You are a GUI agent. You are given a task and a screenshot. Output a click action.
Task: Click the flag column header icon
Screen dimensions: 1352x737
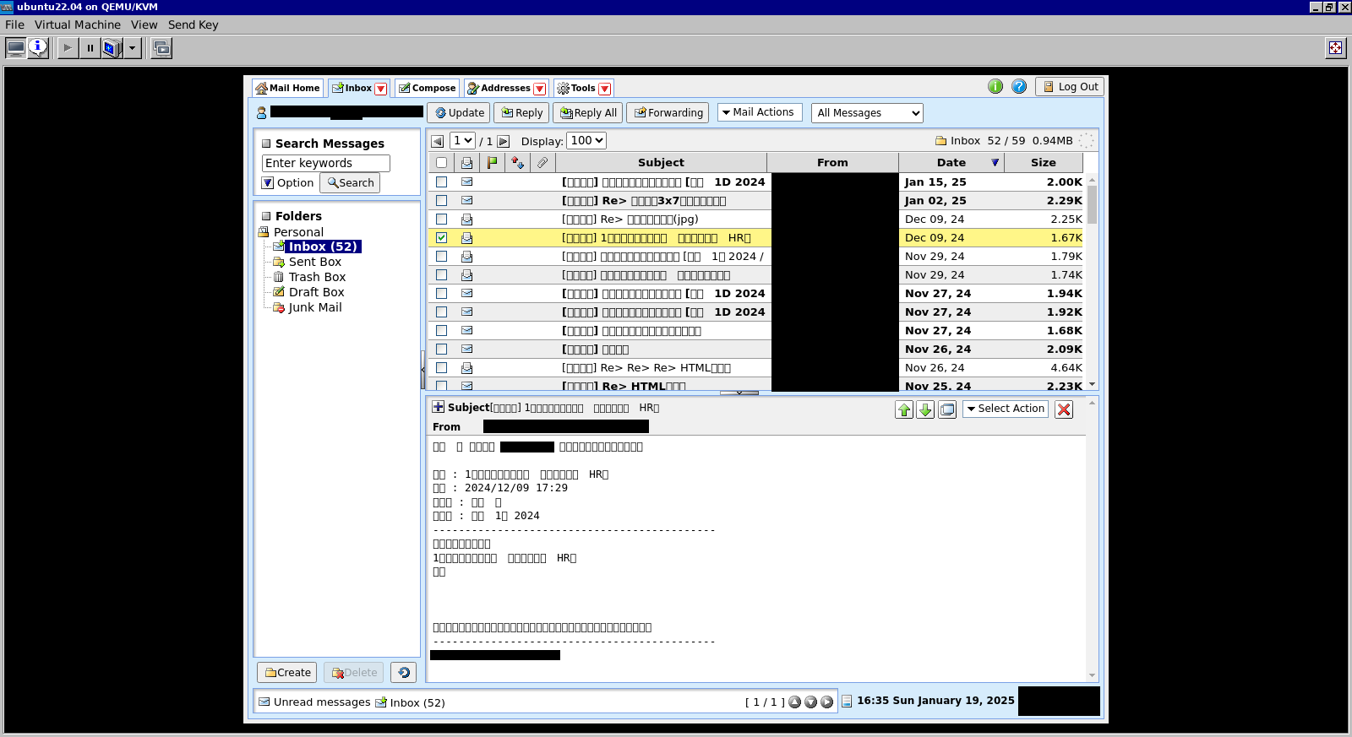click(x=493, y=163)
